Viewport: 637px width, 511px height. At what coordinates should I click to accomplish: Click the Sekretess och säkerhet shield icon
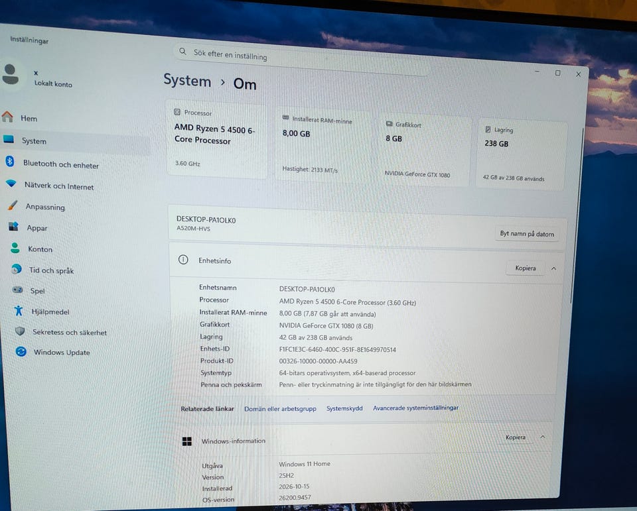[20, 331]
